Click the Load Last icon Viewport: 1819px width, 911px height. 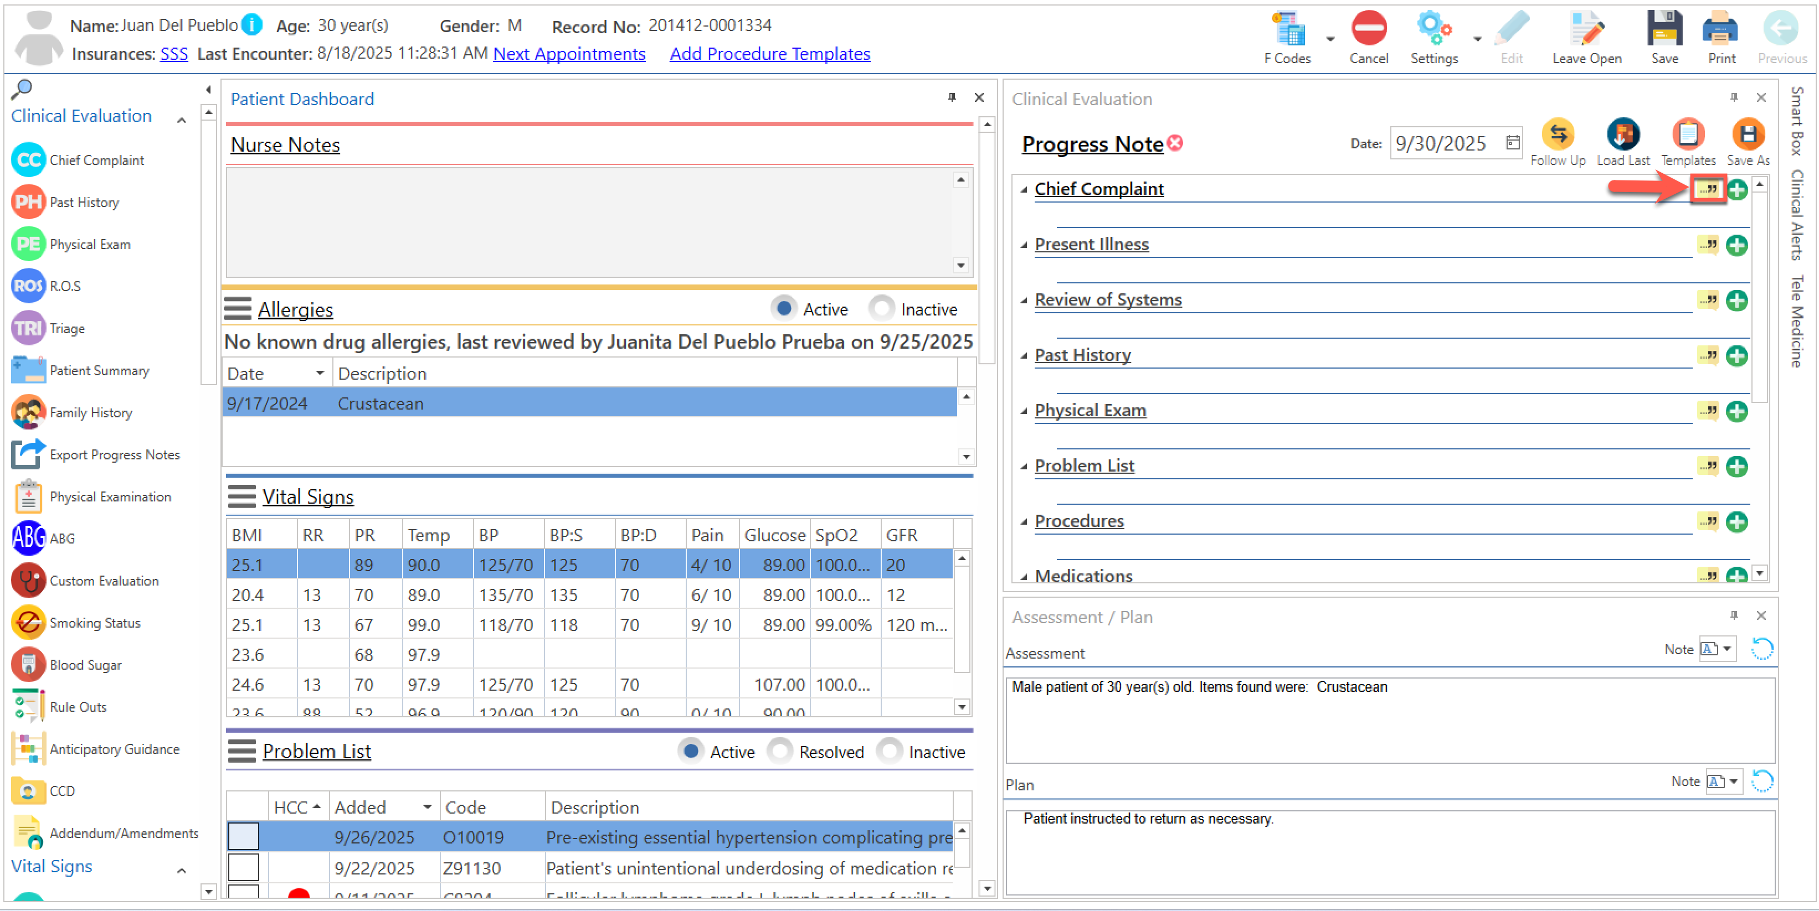(1623, 135)
